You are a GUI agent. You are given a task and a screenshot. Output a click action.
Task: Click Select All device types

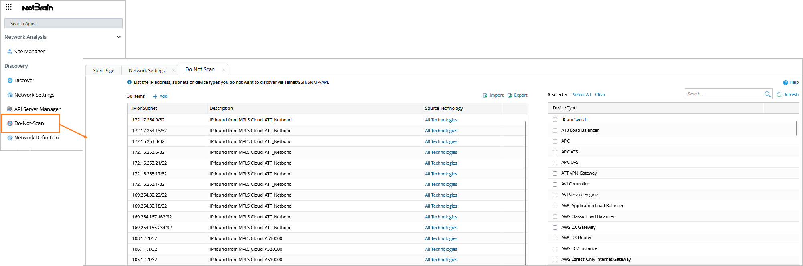click(x=582, y=95)
